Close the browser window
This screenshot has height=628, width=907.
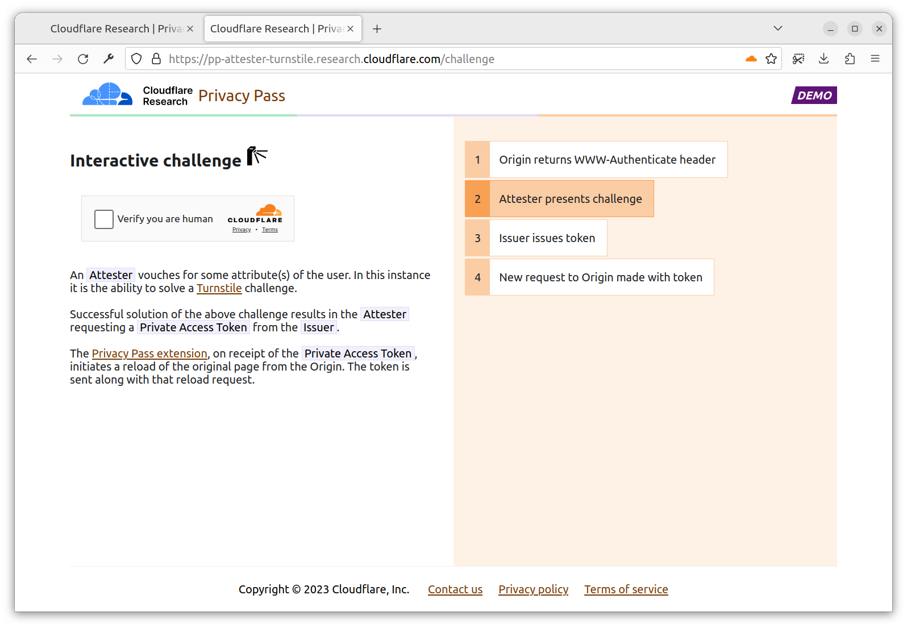879,28
